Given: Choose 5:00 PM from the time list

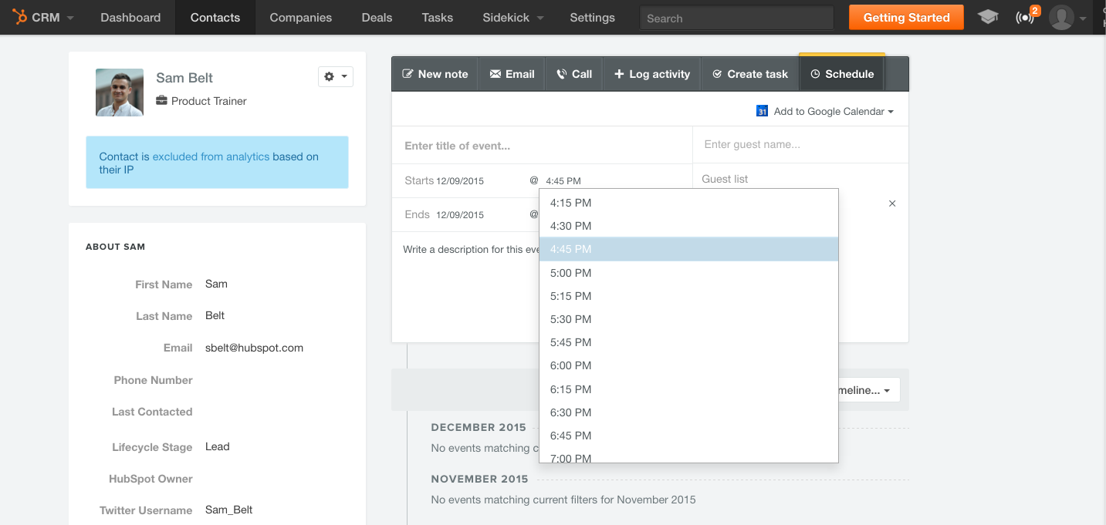Looking at the screenshot, I should click(x=688, y=273).
